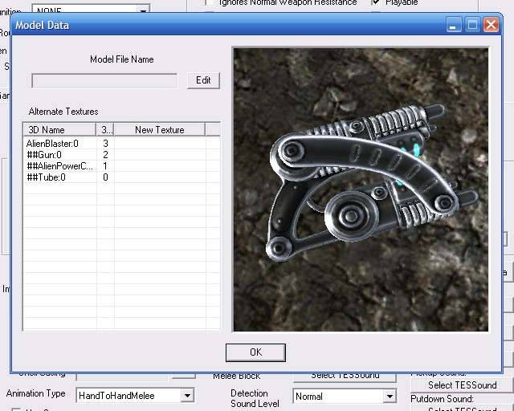Close the Model Data dialog
Screen dimensions: 514x411
(x=491, y=25)
